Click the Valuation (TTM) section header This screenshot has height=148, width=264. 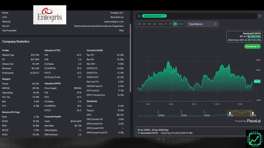tap(52, 50)
